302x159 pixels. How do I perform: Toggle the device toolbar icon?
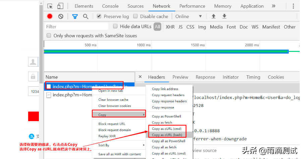pos(60,6)
